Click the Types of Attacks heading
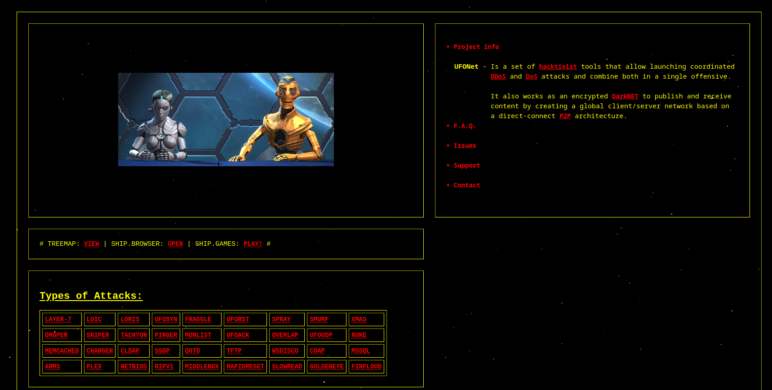 (91, 296)
